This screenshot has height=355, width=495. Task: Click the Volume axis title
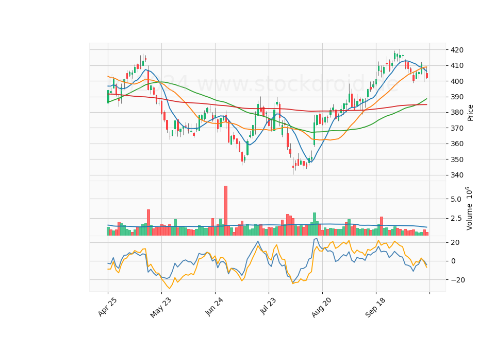[x=469, y=208]
